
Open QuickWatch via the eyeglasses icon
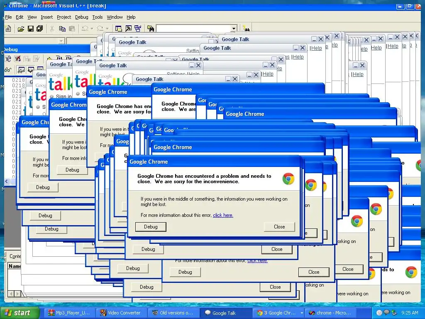[8, 70]
